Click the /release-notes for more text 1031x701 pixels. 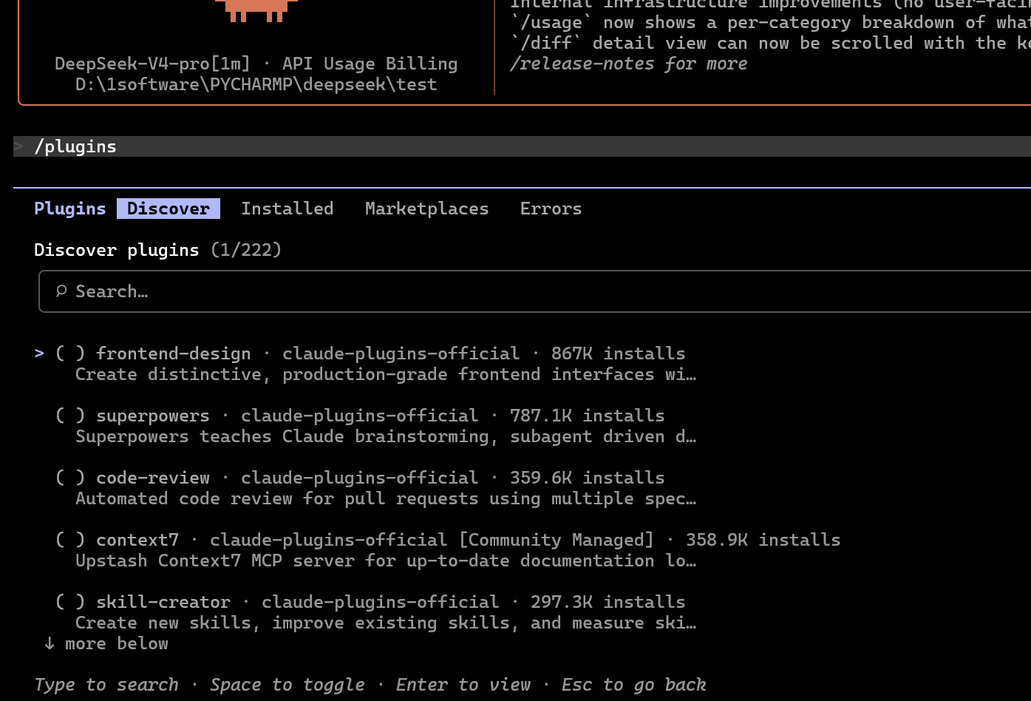coord(629,64)
